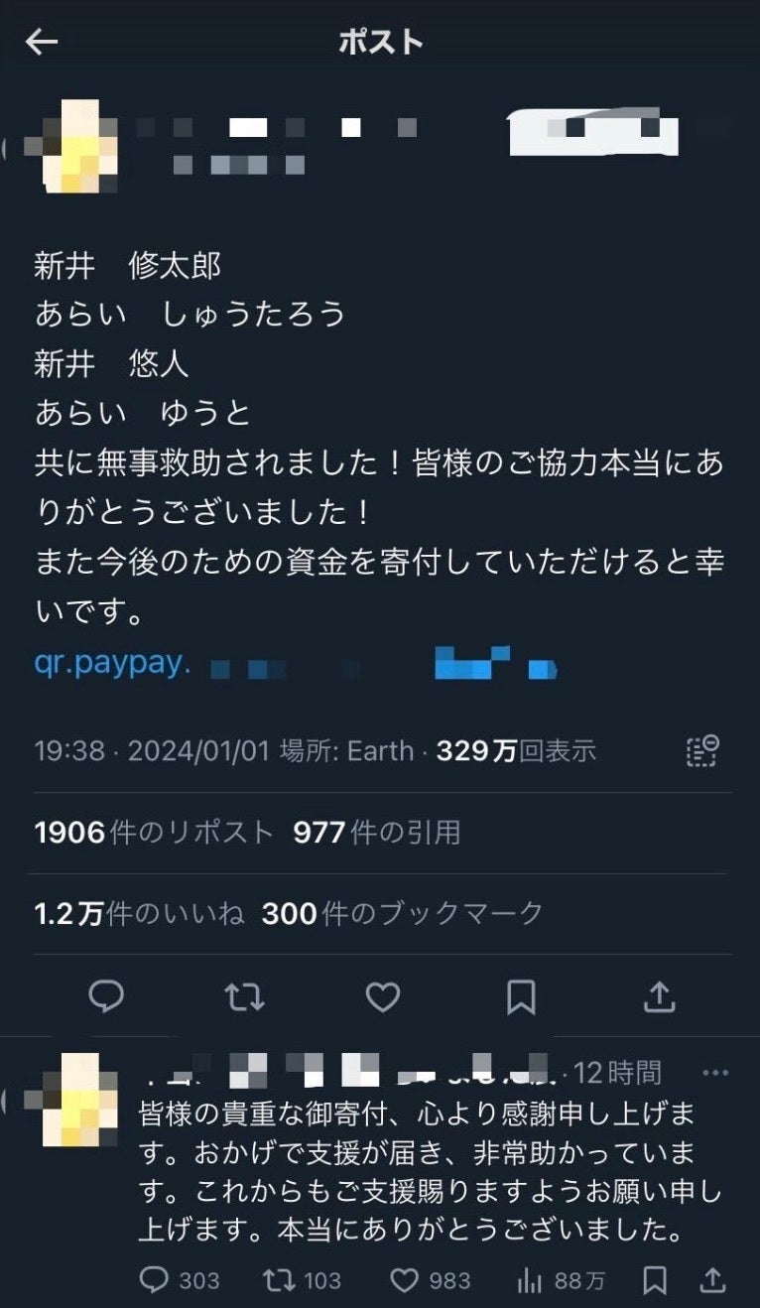Viewport: 760px width, 1308px height.
Task: Like the reply with 983 likes
Action: [x=430, y=1280]
